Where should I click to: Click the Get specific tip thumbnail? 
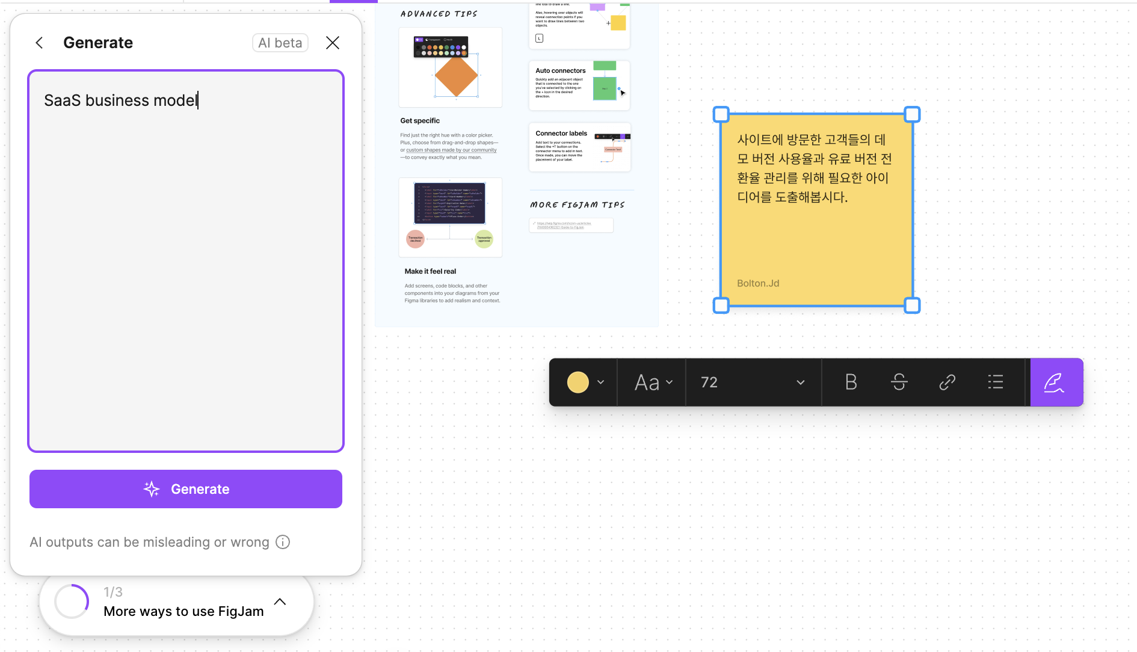pos(450,67)
